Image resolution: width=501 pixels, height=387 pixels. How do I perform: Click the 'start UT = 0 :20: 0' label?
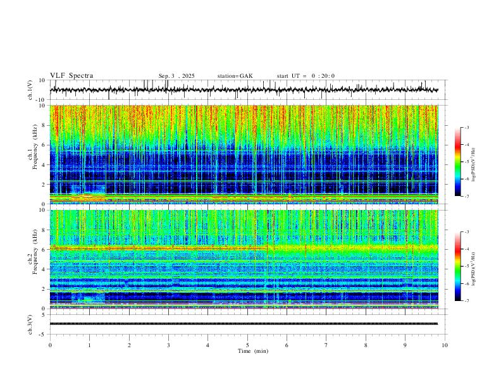click(306, 76)
